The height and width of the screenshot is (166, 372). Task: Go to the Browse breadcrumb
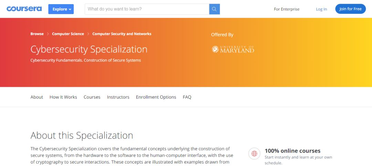(x=37, y=34)
